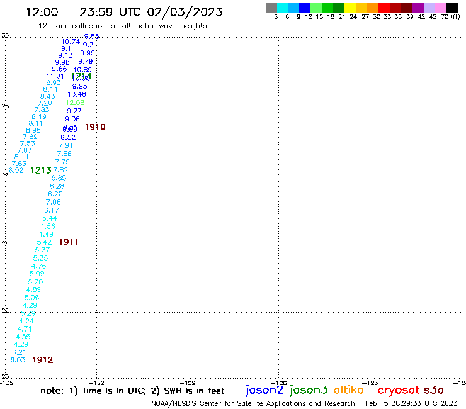Select the '12:00 – 23:59 UTC 02/03/2023' title

tap(124, 12)
